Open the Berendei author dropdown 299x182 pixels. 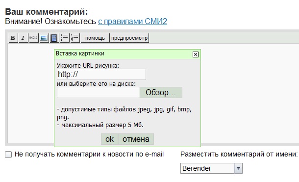click(x=211, y=168)
